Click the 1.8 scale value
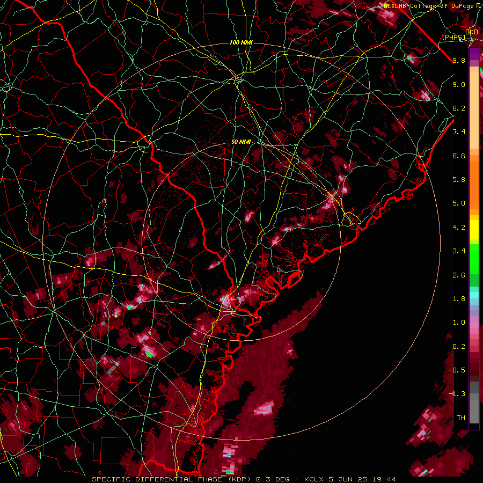The height and width of the screenshot is (483, 483). coord(459,299)
